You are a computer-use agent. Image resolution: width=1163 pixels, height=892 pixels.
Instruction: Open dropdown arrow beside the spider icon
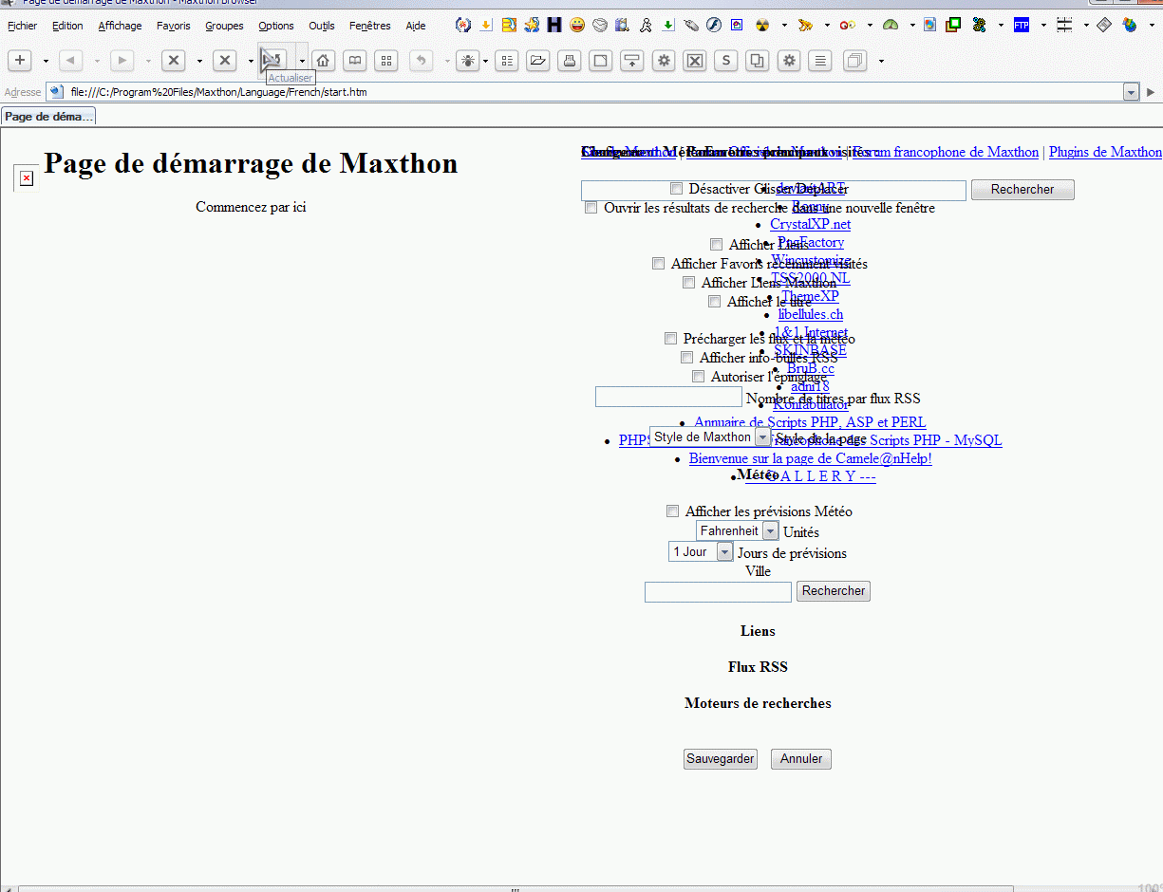point(486,61)
